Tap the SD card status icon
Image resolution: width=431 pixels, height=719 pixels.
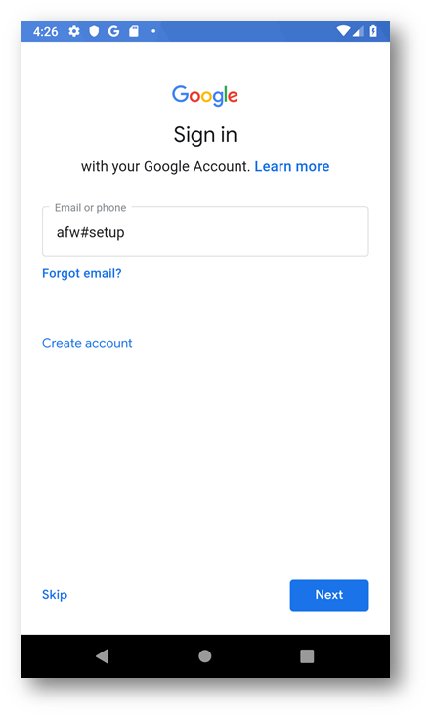[x=133, y=31]
